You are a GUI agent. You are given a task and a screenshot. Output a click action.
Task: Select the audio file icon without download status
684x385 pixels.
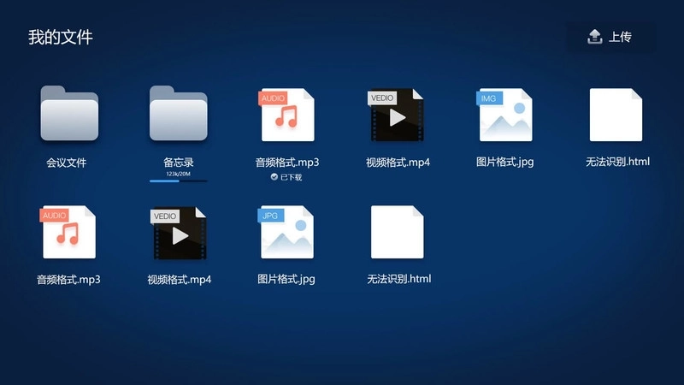tap(69, 232)
